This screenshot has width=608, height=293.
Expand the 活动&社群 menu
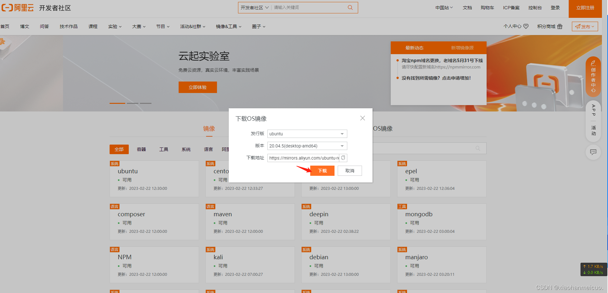tap(193, 26)
